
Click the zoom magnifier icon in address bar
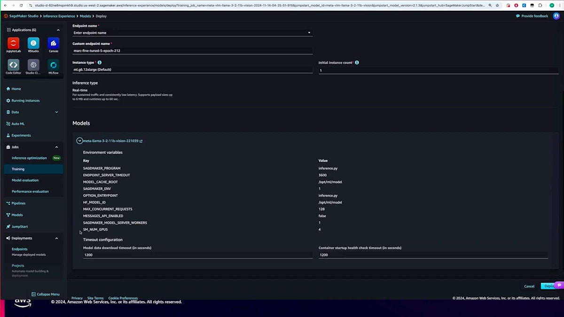coord(491,5)
